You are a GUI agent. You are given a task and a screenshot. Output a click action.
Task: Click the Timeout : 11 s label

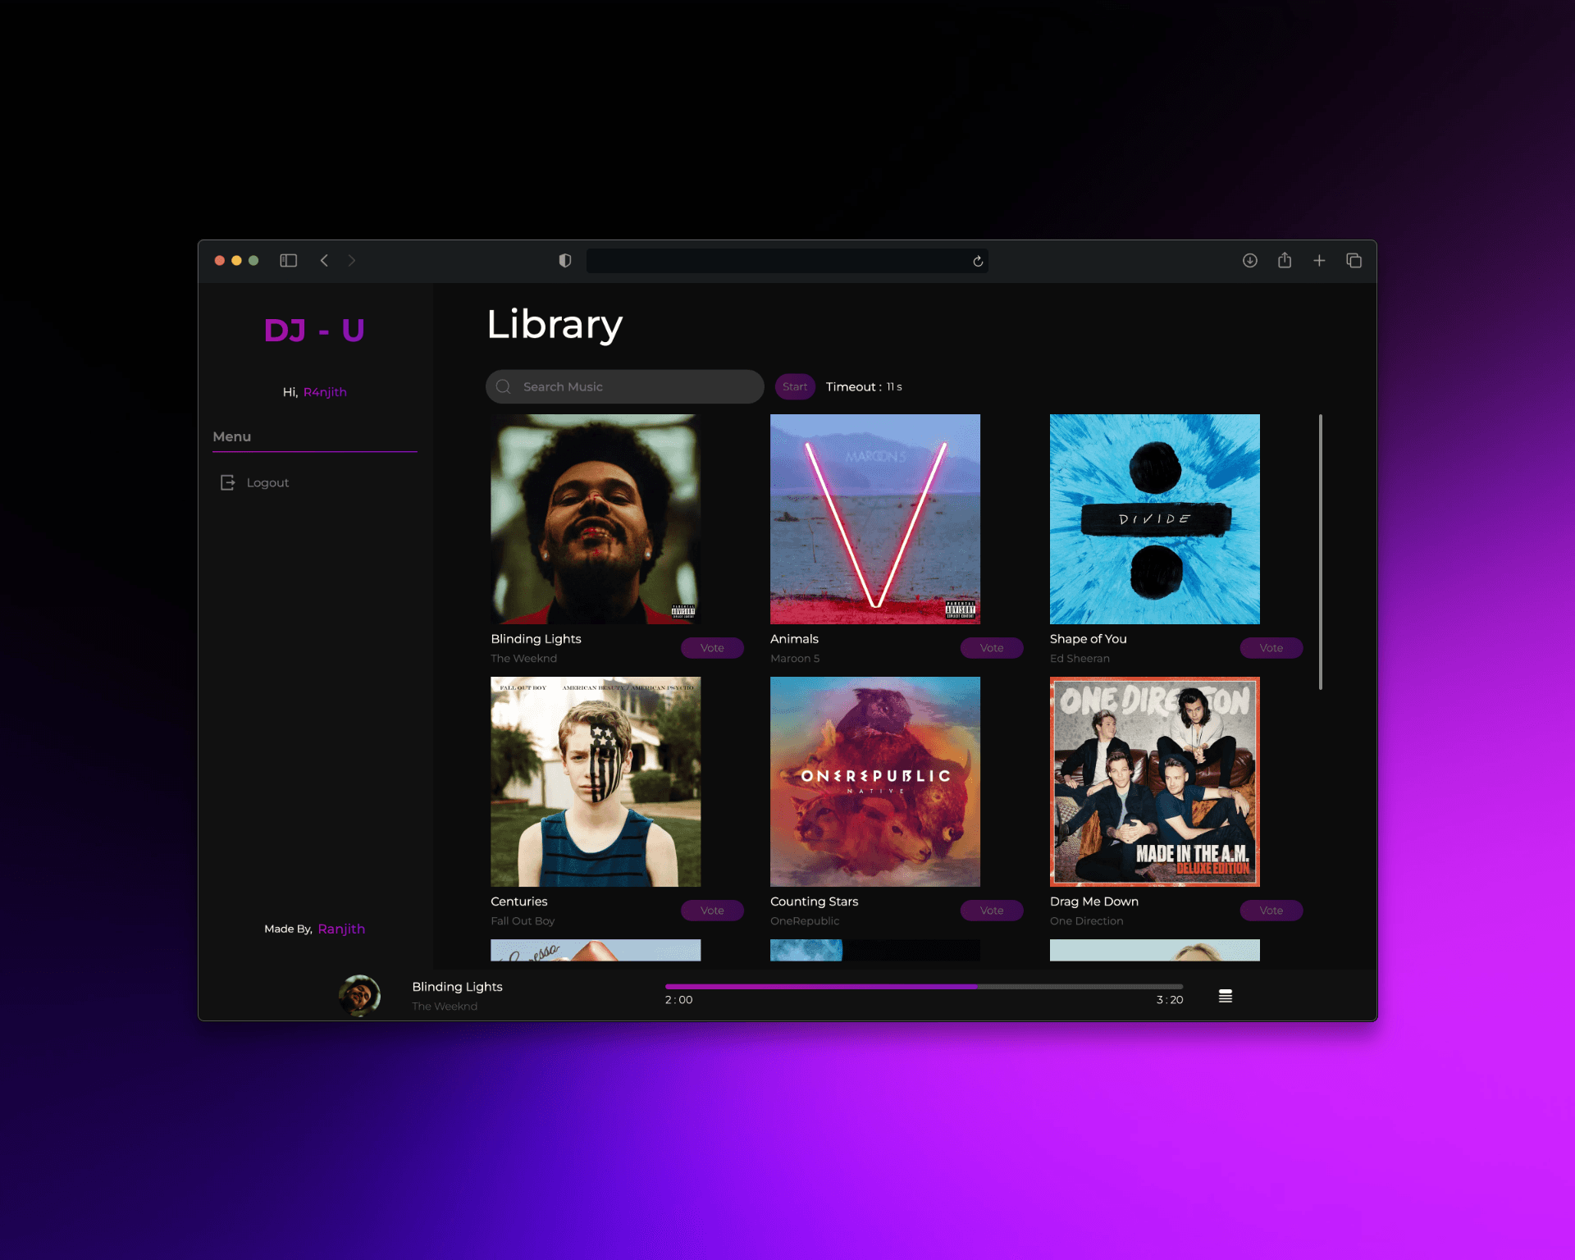(x=864, y=386)
